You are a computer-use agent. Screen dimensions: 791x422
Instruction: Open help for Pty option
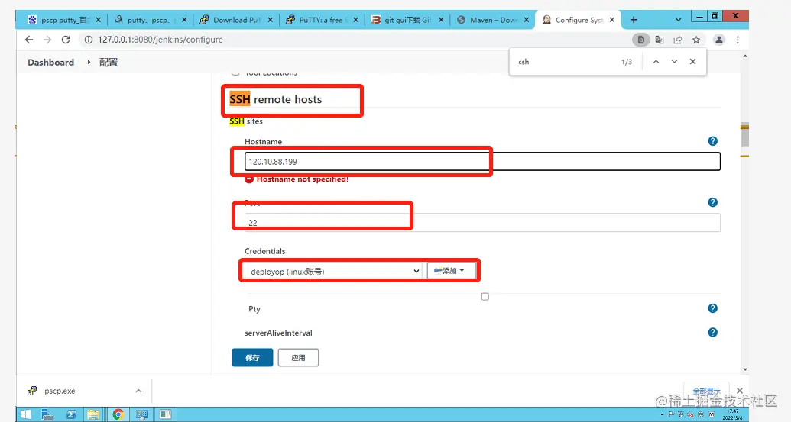[x=713, y=308]
